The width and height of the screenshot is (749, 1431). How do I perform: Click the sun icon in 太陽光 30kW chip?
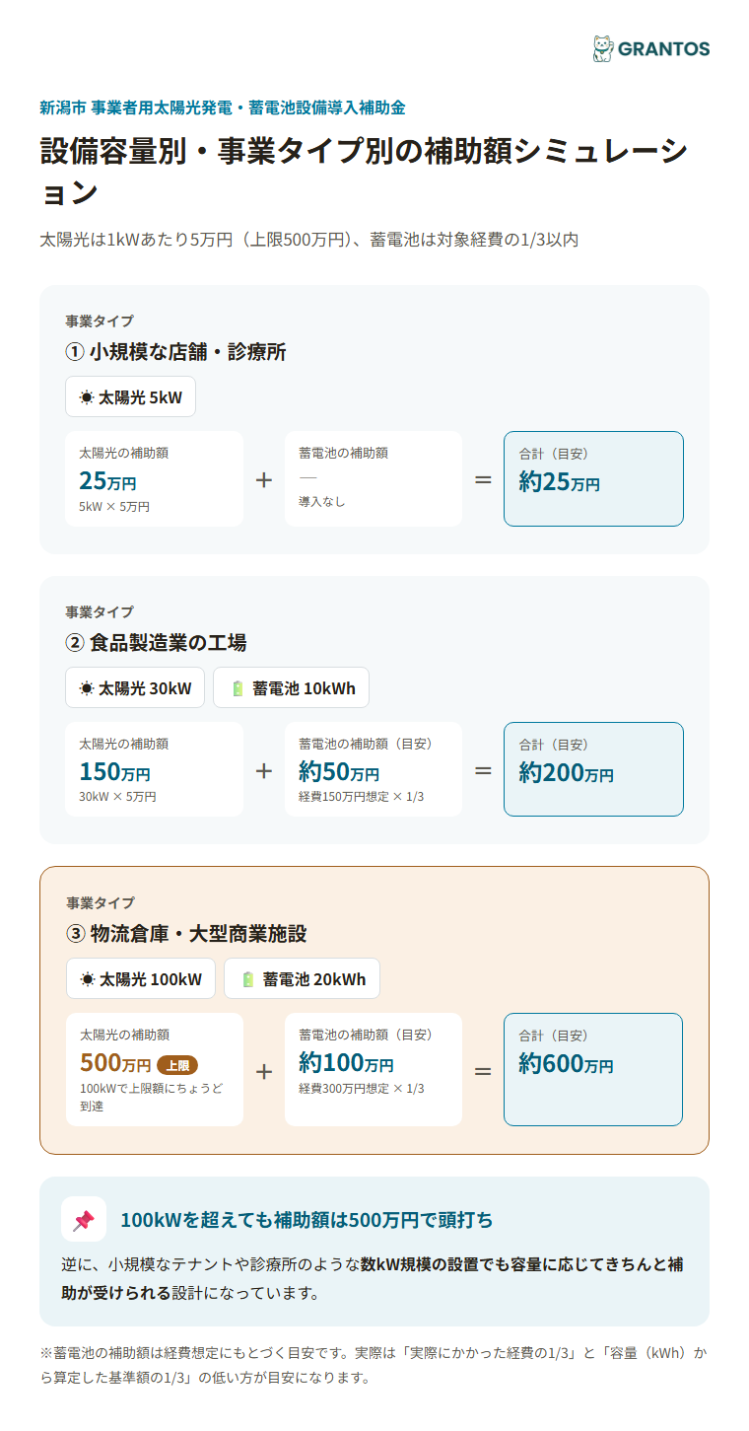[87, 688]
